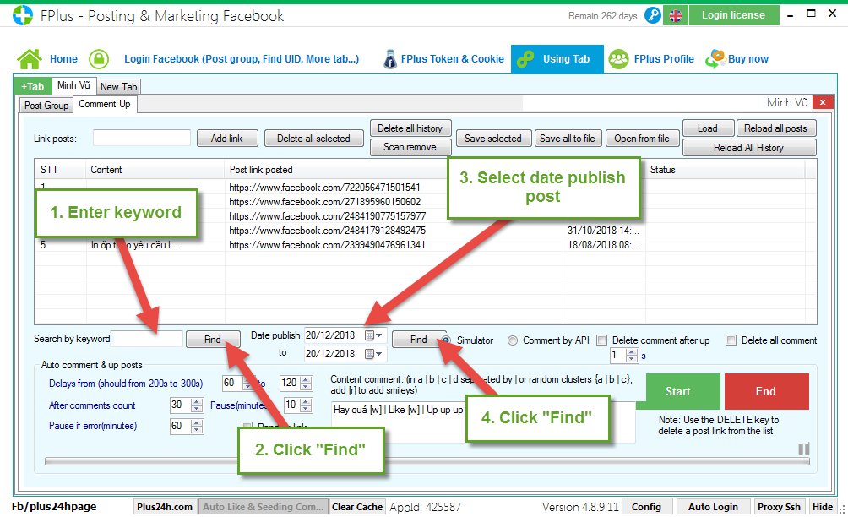Open the Home menu item
This screenshot has height=517, width=848.
pos(63,59)
